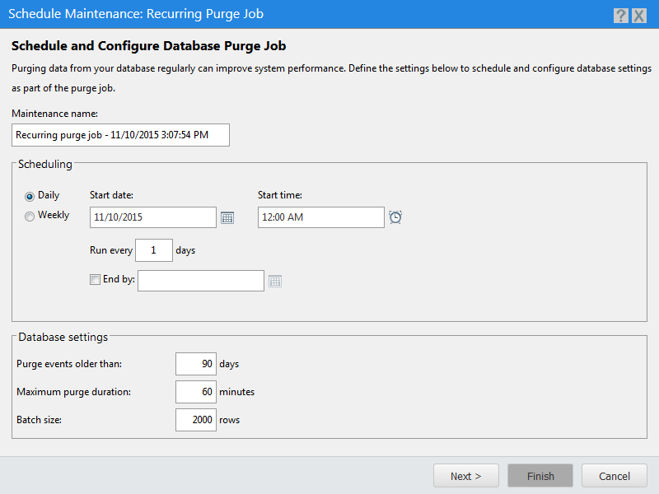Select the Daily schedule option

[x=30, y=196]
